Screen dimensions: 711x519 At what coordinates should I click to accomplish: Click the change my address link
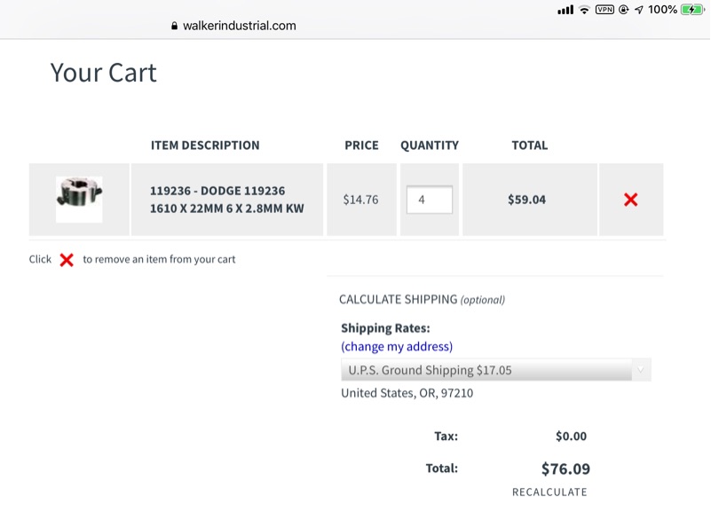pos(397,346)
